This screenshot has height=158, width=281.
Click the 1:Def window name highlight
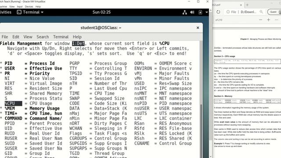pyautogui.click(x=78, y=43)
